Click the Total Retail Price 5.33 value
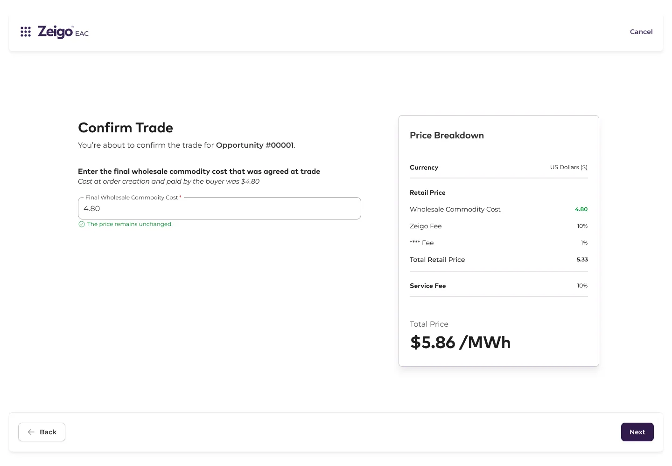This screenshot has height=466, width=672. (582, 260)
